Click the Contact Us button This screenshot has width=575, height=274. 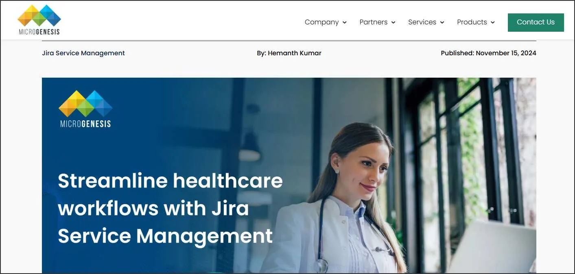[x=536, y=22]
